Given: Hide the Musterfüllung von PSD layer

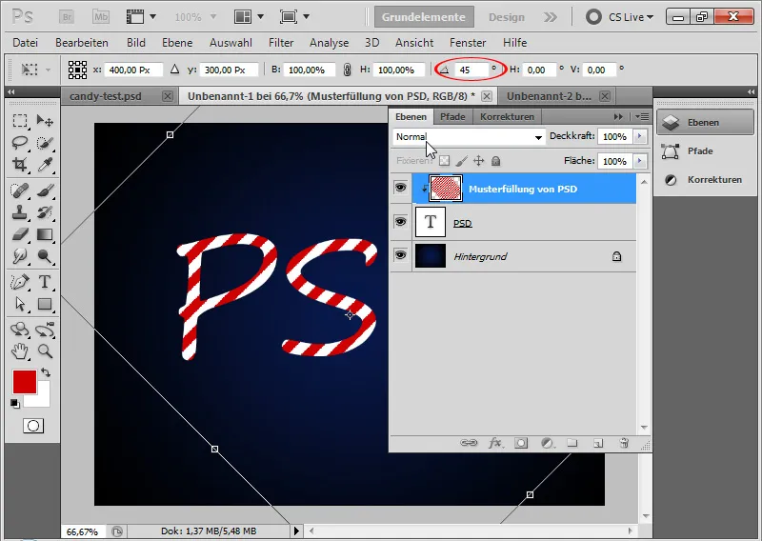Looking at the screenshot, I should [400, 188].
